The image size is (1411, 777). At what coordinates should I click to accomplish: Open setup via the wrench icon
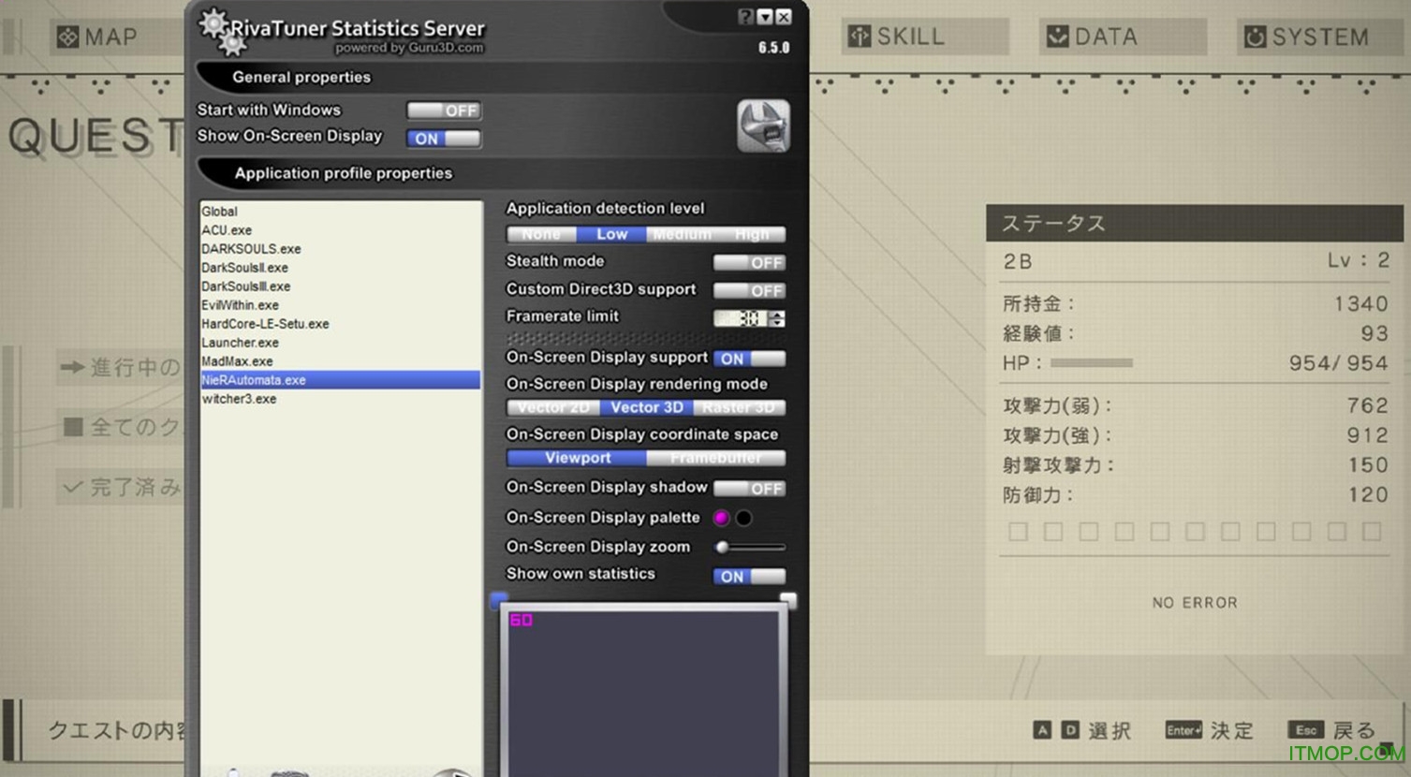[x=763, y=125]
